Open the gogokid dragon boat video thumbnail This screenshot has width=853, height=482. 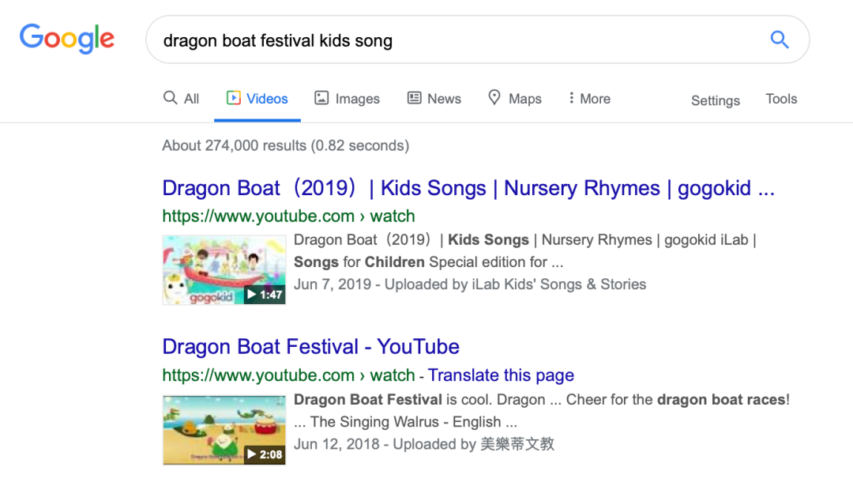coord(224,269)
